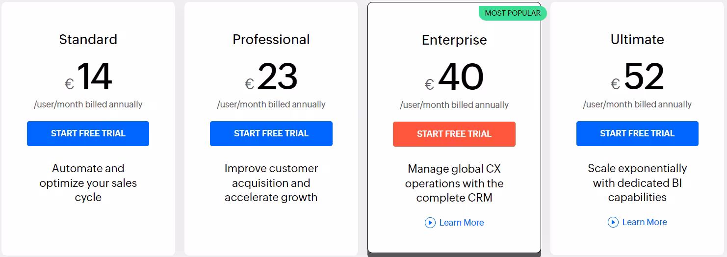Screen dimensions: 727x257
Task: Click the 'Improve customer acquisition' description text
Action: 271,183
